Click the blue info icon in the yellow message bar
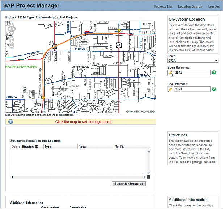This screenshot has width=223, height=209. point(10,122)
